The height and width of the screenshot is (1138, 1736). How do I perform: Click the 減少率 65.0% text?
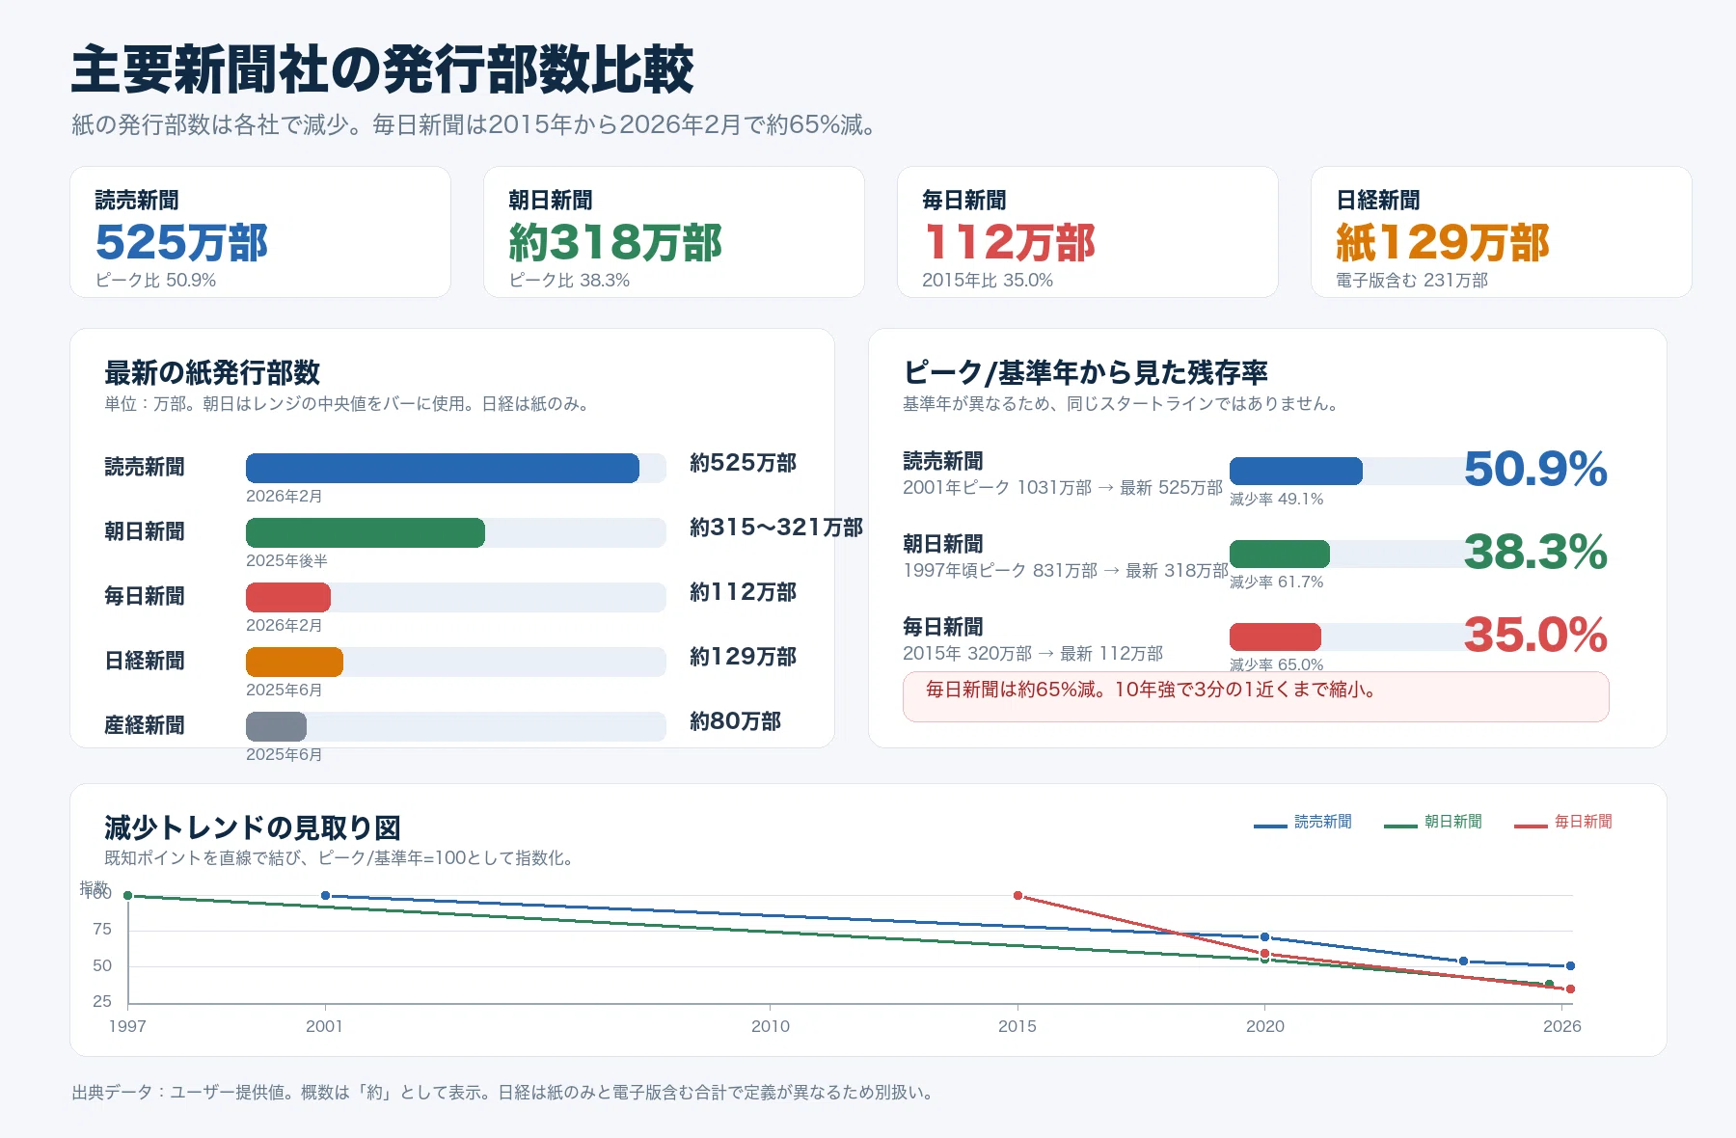click(1276, 664)
